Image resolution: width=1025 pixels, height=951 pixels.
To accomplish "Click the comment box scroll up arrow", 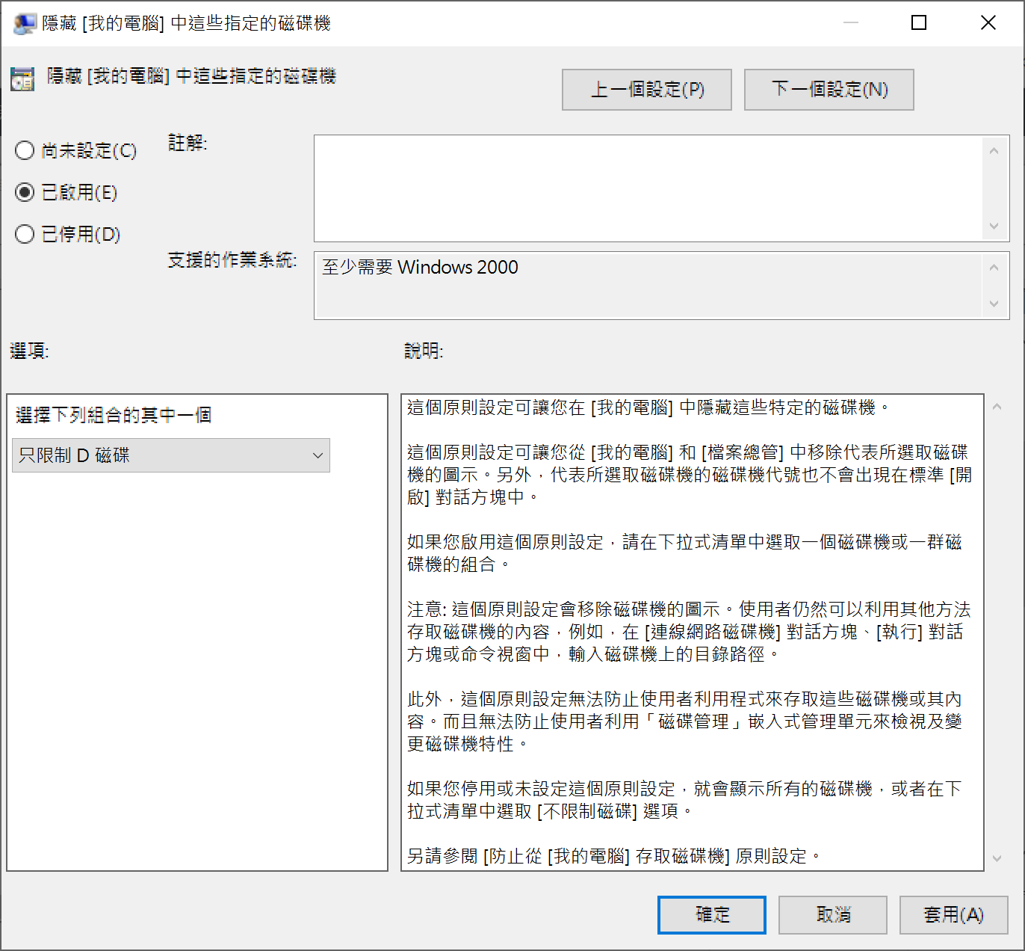I will click(994, 151).
